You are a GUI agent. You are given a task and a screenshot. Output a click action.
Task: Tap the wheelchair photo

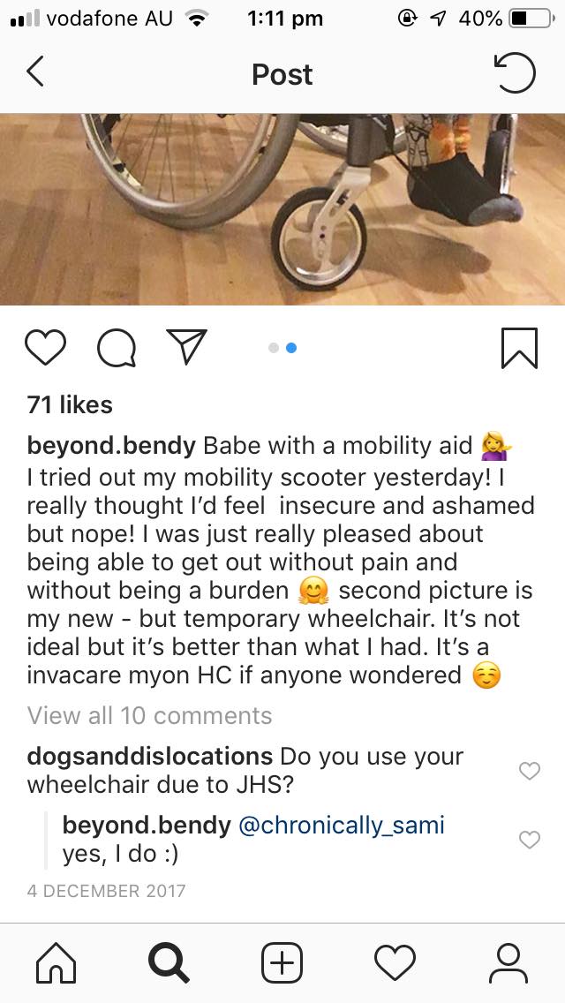tap(282, 209)
